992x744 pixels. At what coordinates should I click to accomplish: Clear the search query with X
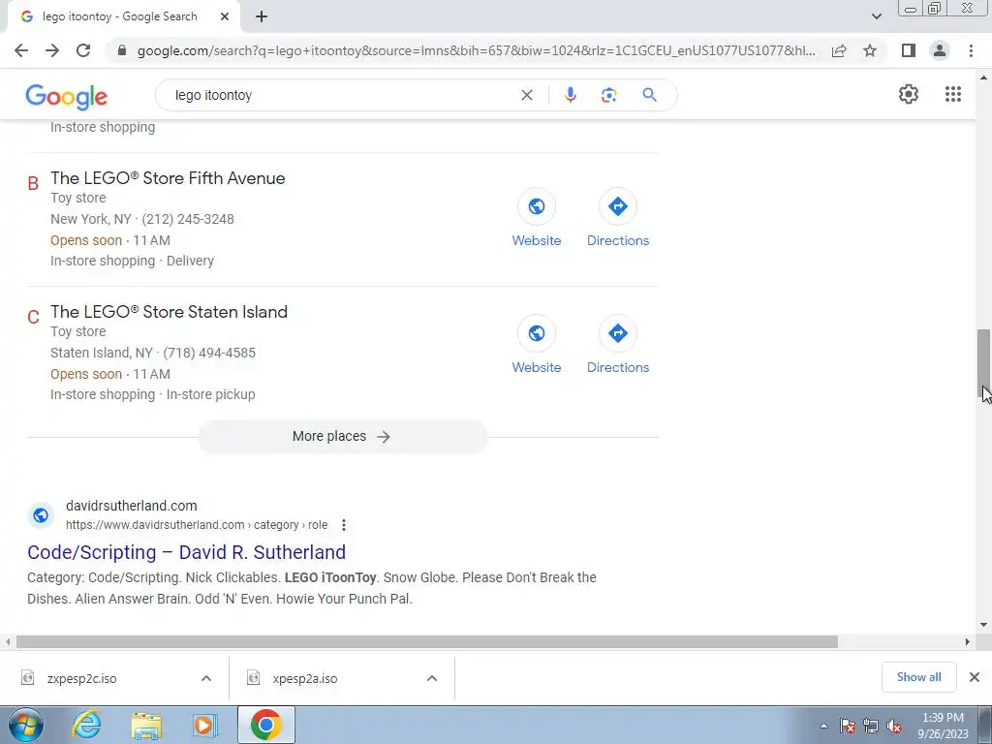(x=526, y=95)
